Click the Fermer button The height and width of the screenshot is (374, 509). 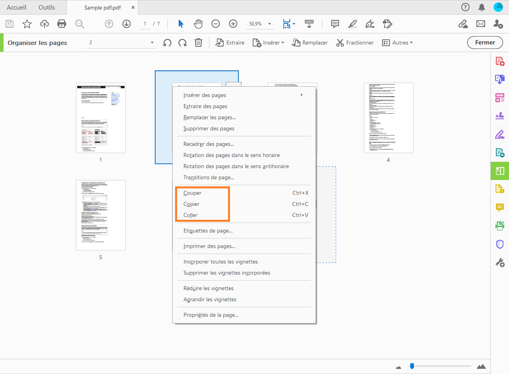(x=485, y=42)
